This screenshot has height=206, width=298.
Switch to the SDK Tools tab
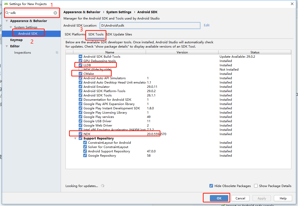pos(96,34)
